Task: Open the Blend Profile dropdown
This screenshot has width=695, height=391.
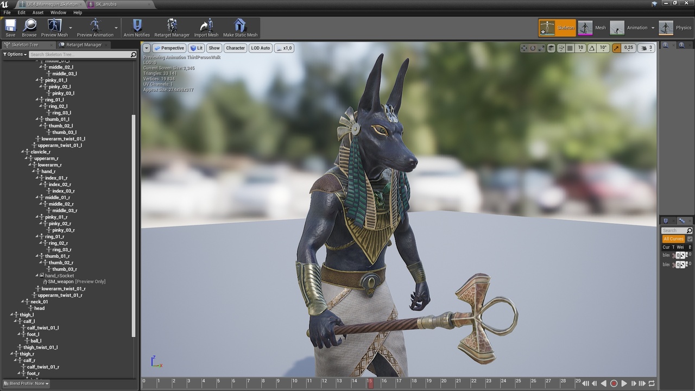Action: coord(26,383)
